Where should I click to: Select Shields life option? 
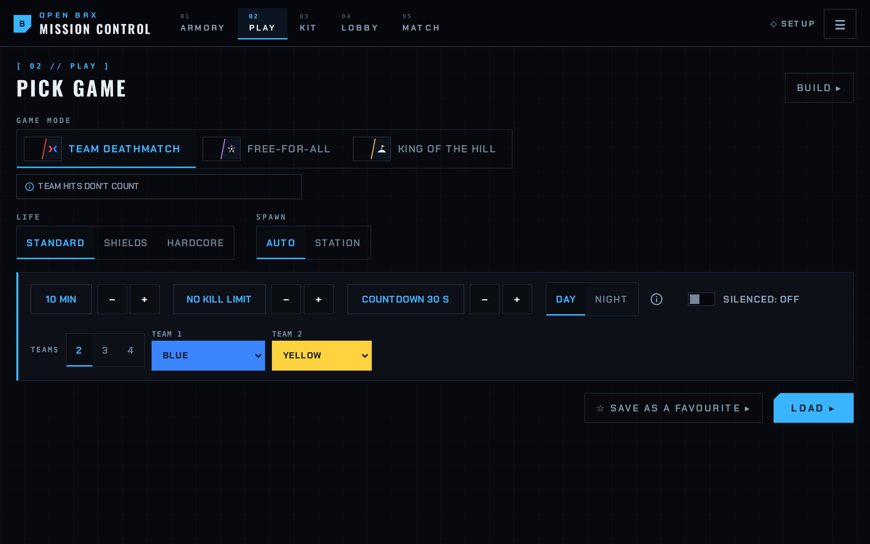[125, 243]
